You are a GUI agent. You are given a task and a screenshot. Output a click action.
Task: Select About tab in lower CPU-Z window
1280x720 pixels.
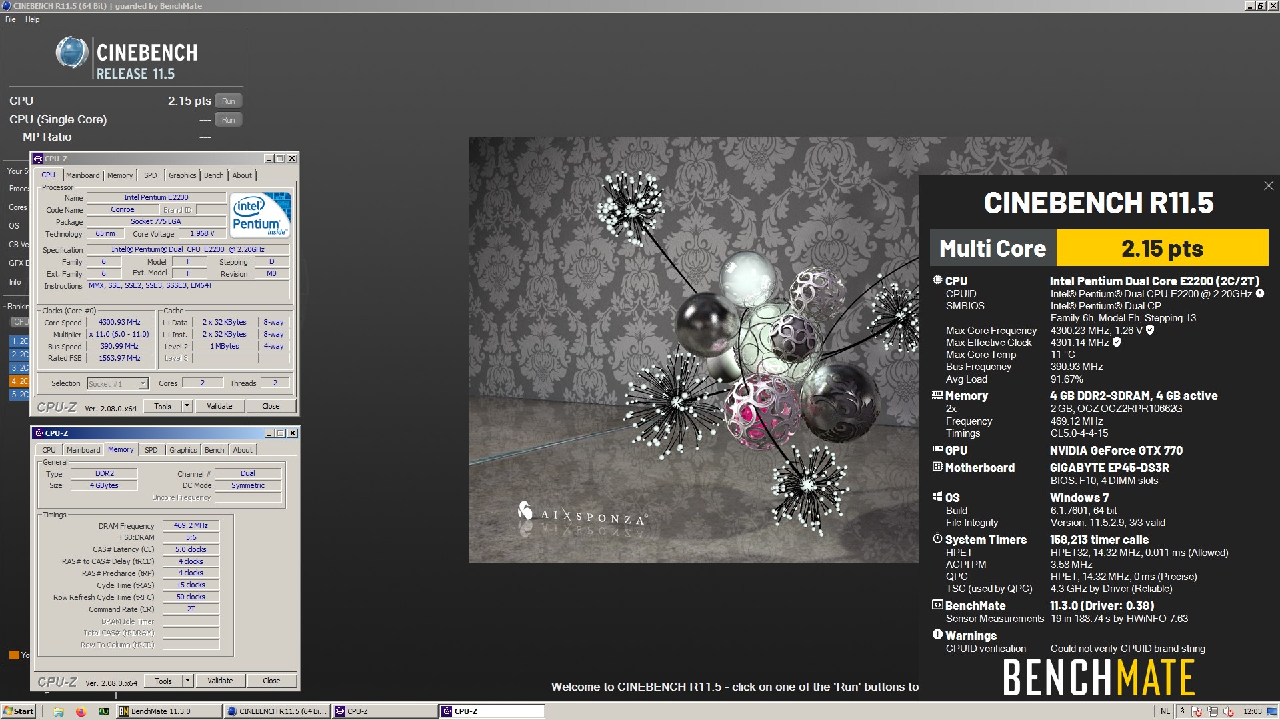243,450
